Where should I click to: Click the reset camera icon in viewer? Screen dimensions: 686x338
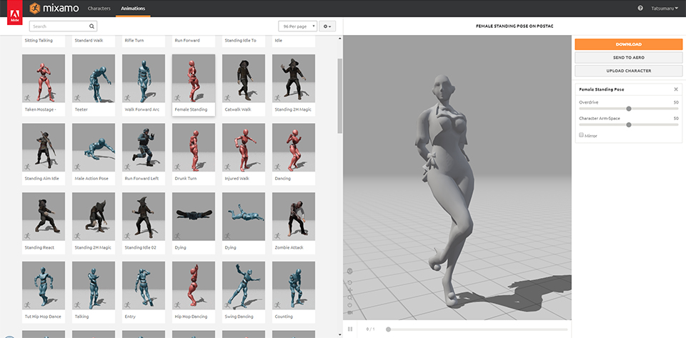(x=350, y=304)
